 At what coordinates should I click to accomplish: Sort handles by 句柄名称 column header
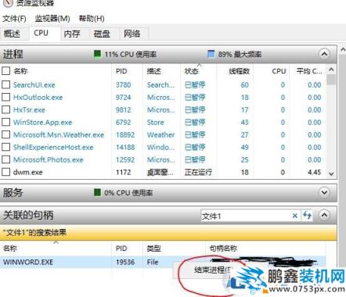(223, 249)
